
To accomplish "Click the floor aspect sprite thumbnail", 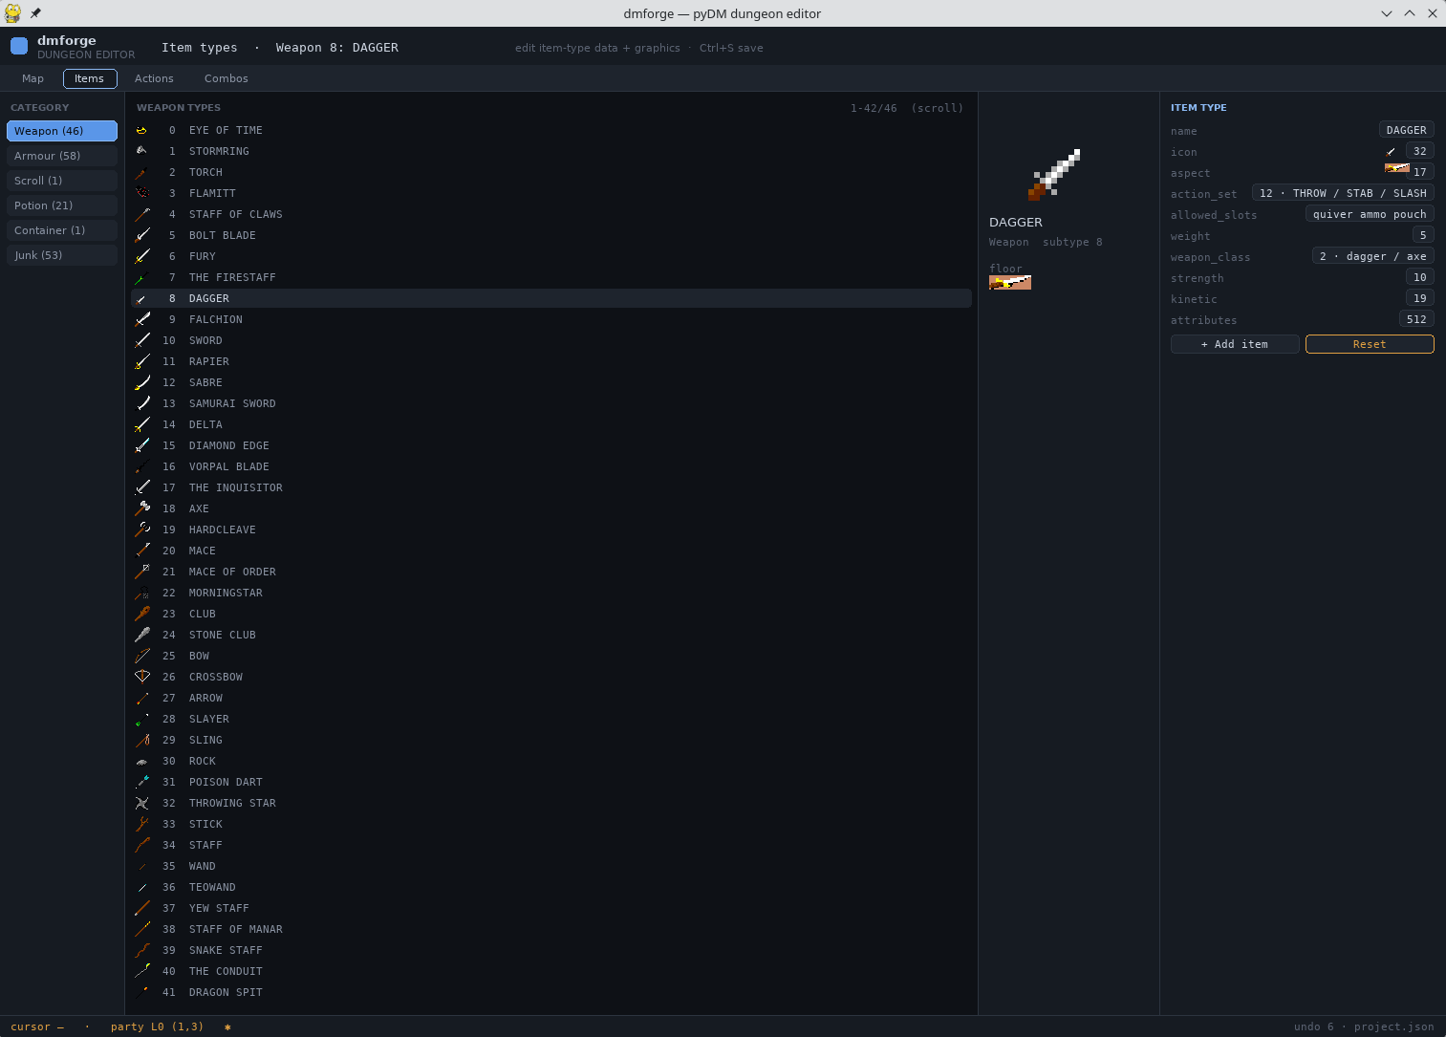I will (x=1010, y=282).
